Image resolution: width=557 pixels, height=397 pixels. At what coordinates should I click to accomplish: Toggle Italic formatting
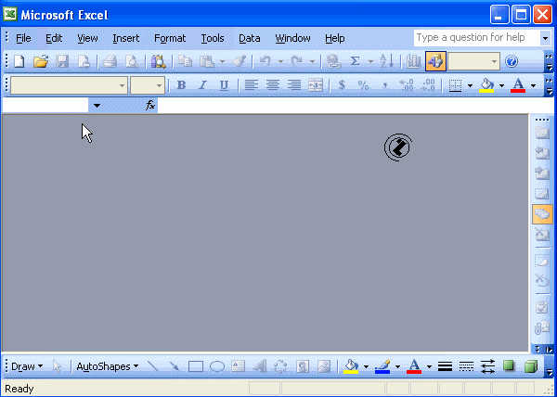pyautogui.click(x=202, y=85)
